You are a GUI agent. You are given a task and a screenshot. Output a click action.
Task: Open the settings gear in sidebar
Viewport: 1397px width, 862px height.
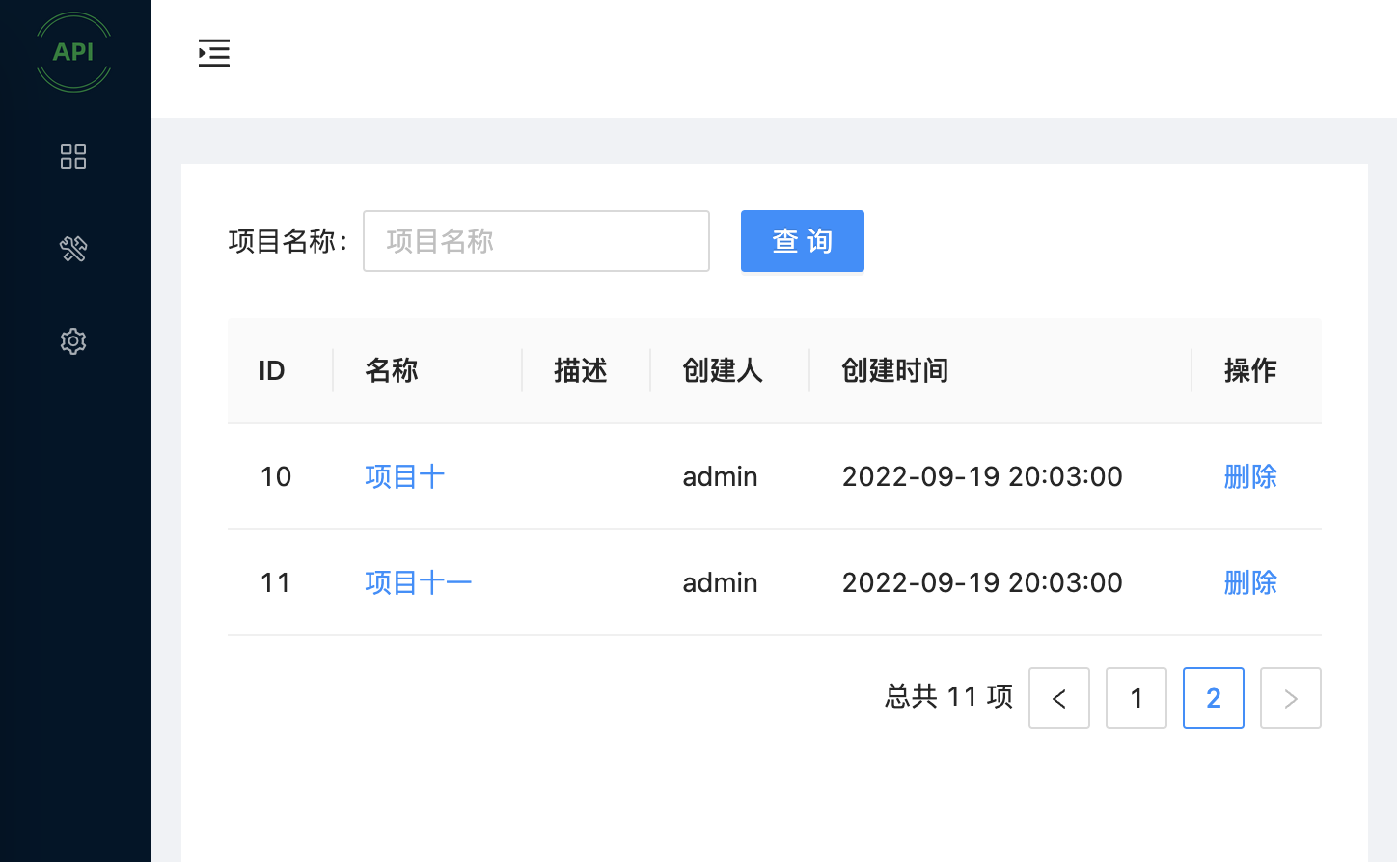(73, 341)
